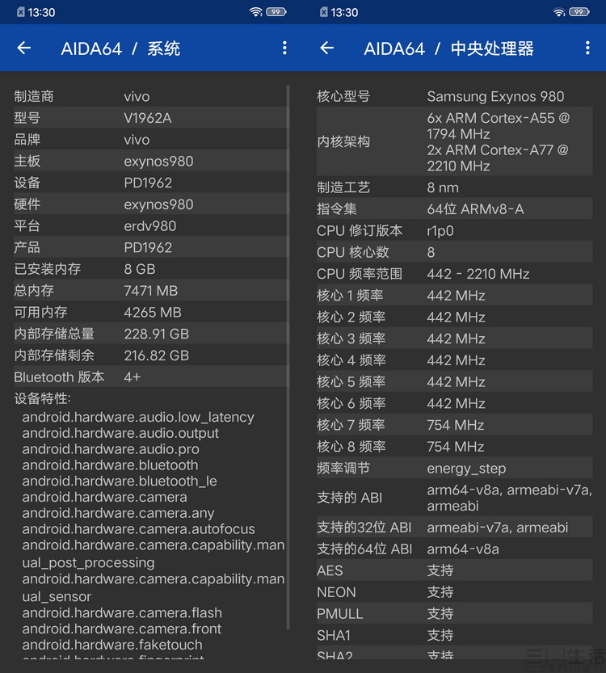Tap android.hardware.audio.pro feature entry
The width and height of the screenshot is (606, 673).
click(x=111, y=449)
